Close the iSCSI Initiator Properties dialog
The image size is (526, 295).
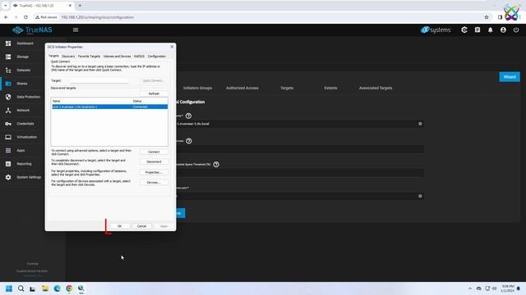point(172,47)
